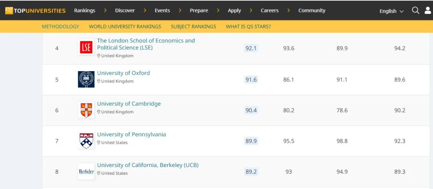Expand the chevron after Rankings

point(105,10)
